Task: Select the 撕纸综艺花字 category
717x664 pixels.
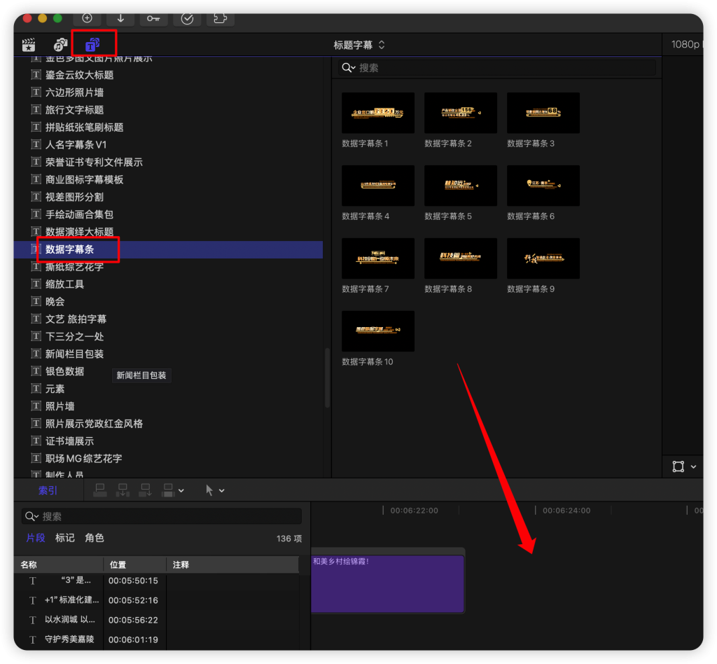Action: [x=74, y=267]
